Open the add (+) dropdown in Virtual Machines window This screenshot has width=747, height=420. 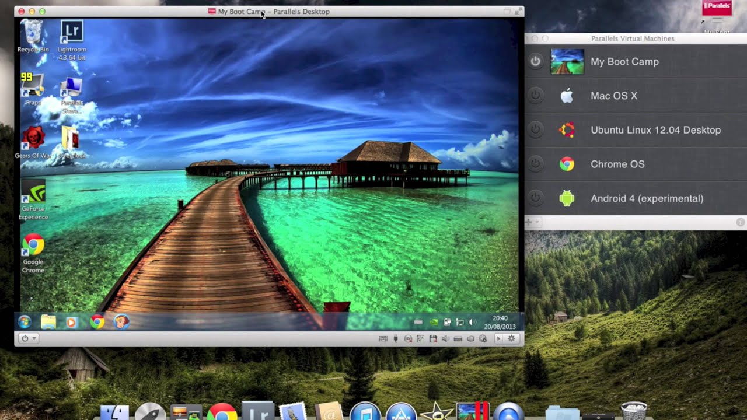(x=532, y=222)
